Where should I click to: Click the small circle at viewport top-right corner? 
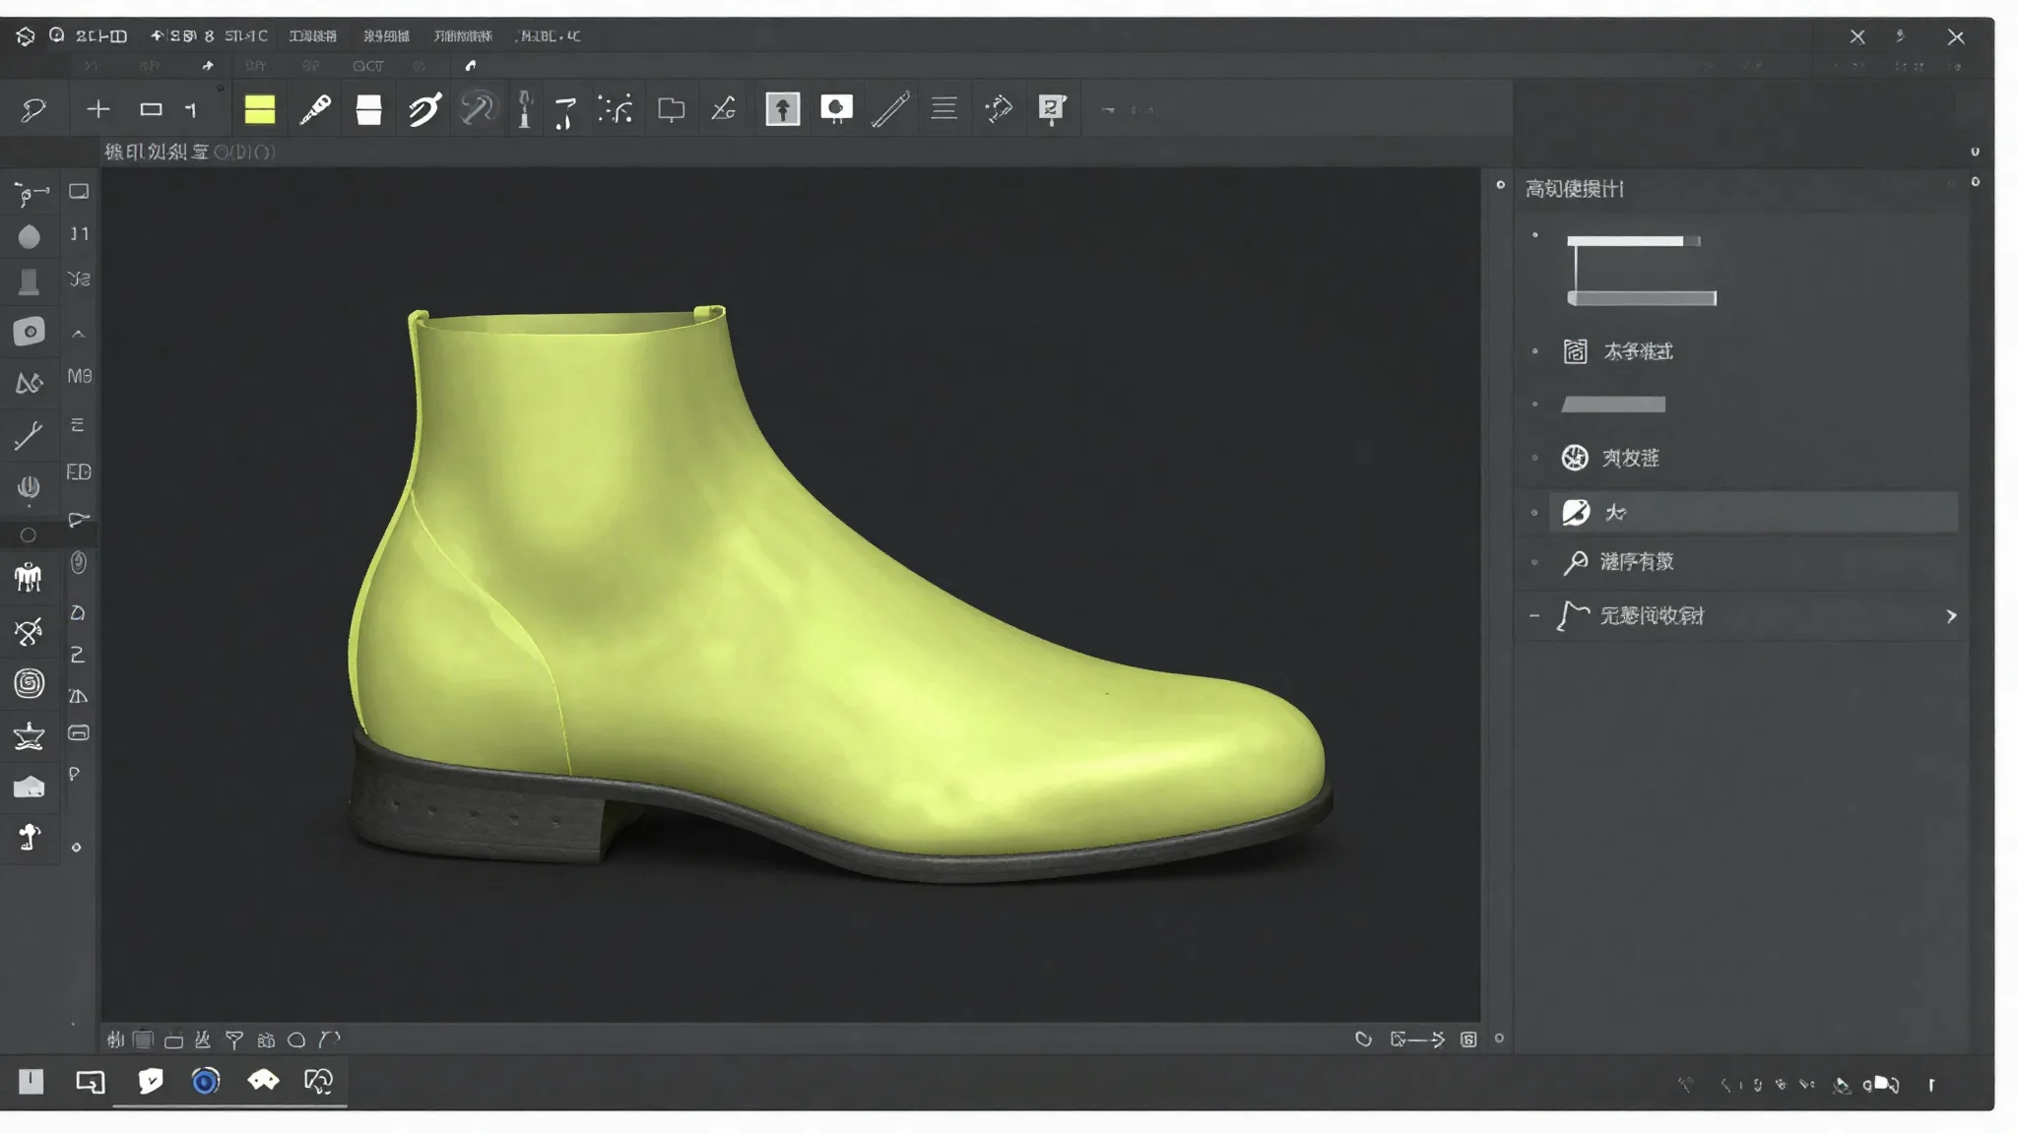point(1500,184)
